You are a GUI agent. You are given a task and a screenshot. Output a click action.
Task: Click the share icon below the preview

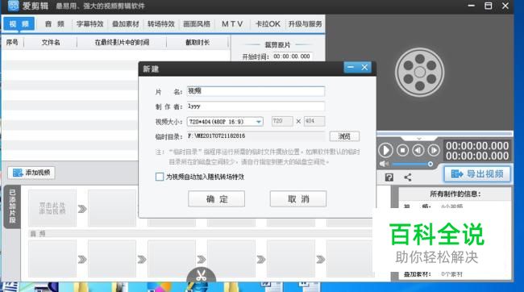pyautogui.click(x=408, y=177)
